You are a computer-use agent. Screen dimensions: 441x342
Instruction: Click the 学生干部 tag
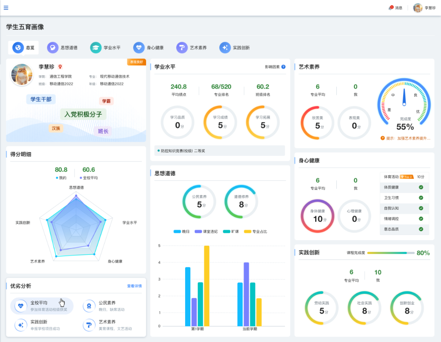tap(41, 99)
